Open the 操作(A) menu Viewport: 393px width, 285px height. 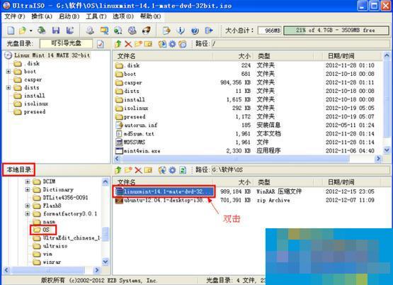pos(42,16)
